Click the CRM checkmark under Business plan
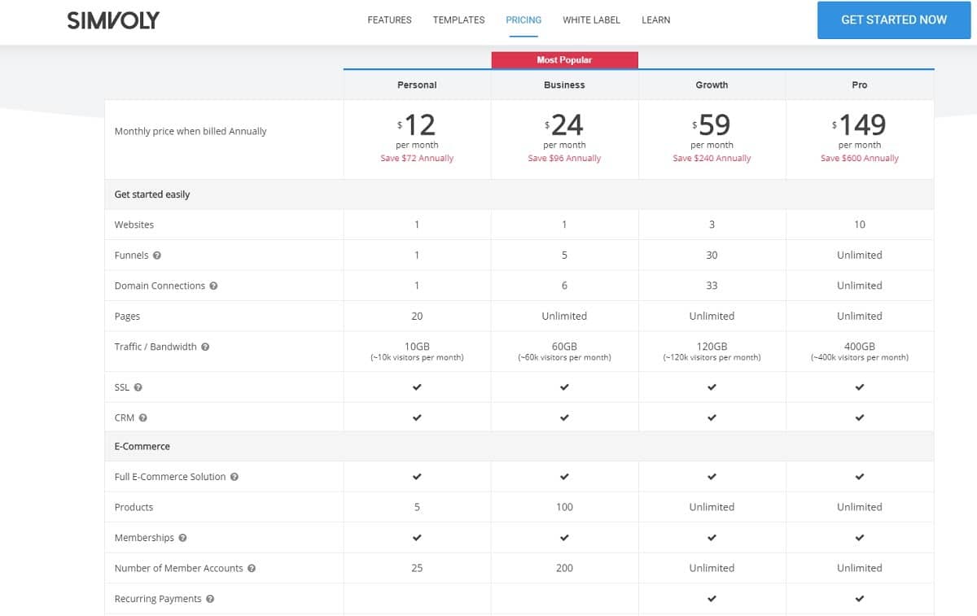This screenshot has width=977, height=616. click(564, 417)
